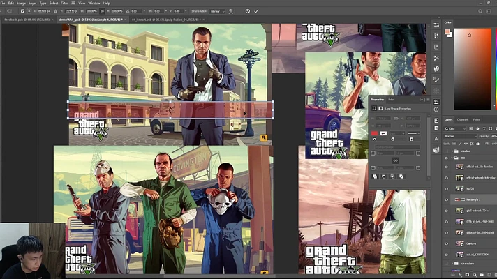Toggle visibility of GTA_V_Art layer

click(446, 222)
